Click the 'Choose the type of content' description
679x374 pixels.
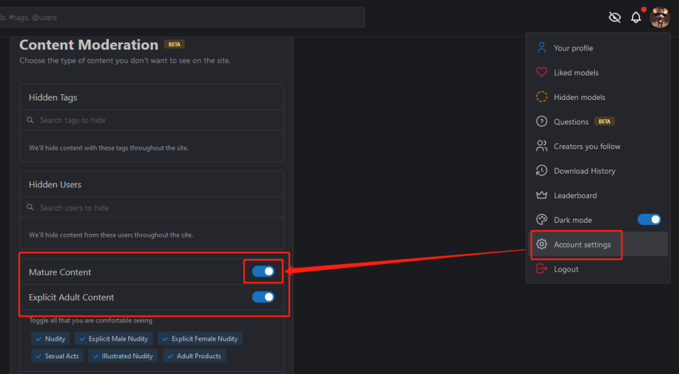(x=125, y=60)
